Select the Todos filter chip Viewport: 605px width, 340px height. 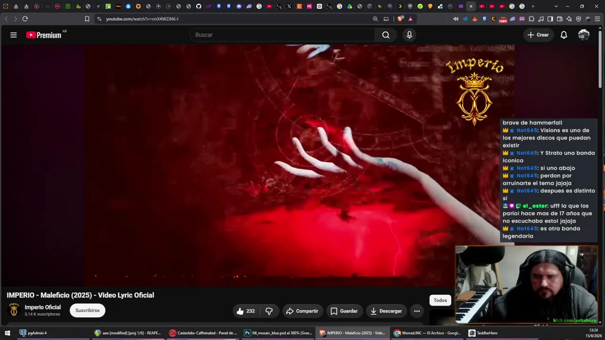pos(440,300)
